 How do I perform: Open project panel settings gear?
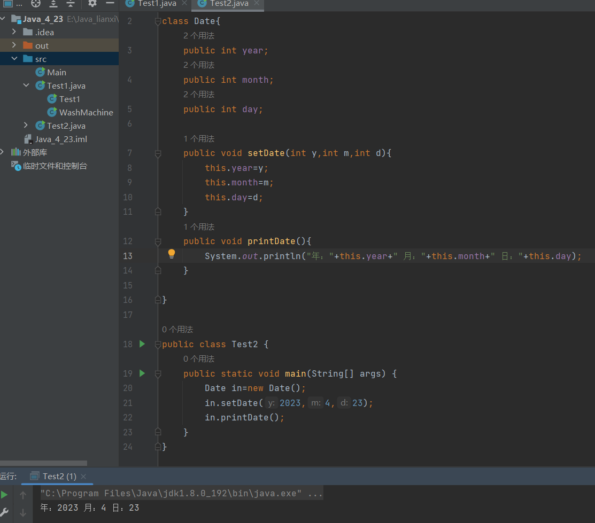[92, 3]
